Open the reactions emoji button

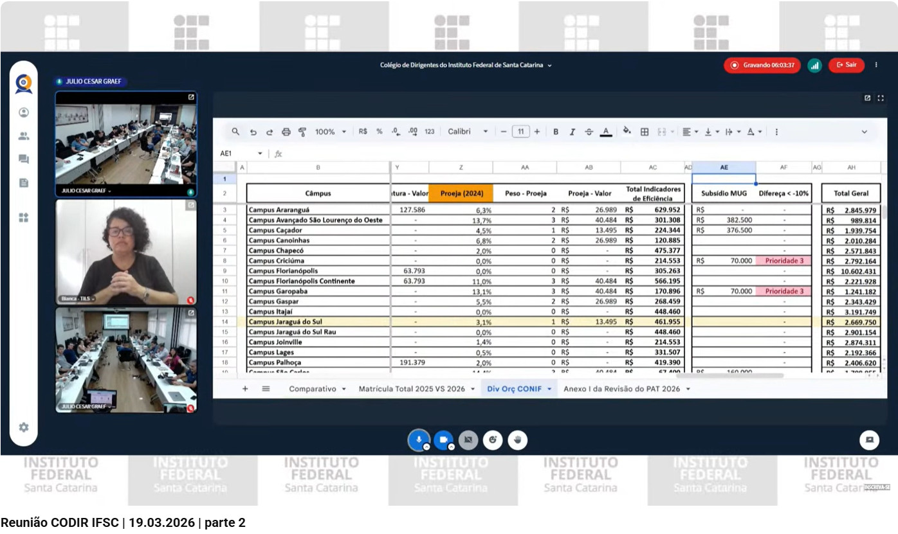tap(493, 440)
